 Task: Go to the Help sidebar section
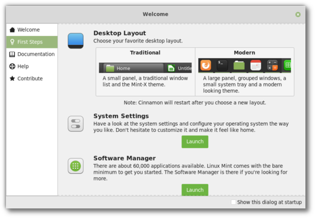point(32,66)
